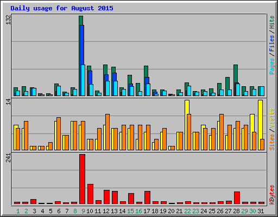The image size is (278, 217).
Task: Click the 132 hits axis label
Action: click(8, 20)
